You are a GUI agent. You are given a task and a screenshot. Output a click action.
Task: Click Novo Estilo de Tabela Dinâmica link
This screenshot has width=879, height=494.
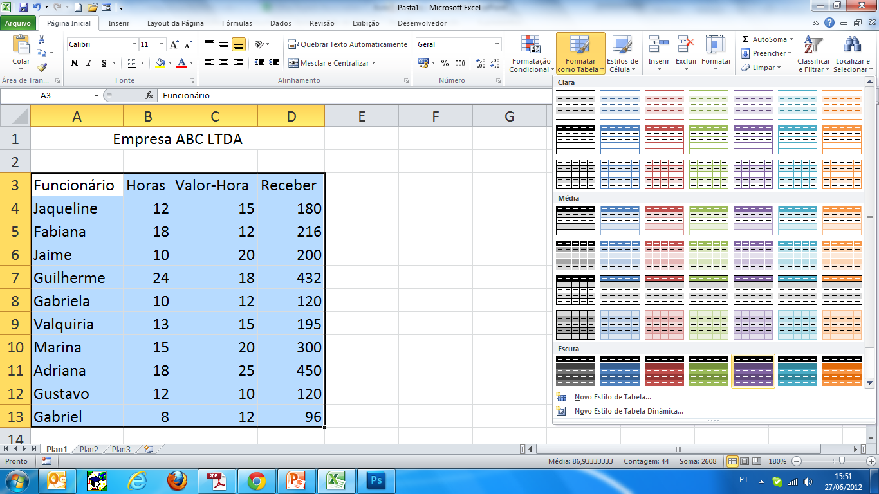629,411
